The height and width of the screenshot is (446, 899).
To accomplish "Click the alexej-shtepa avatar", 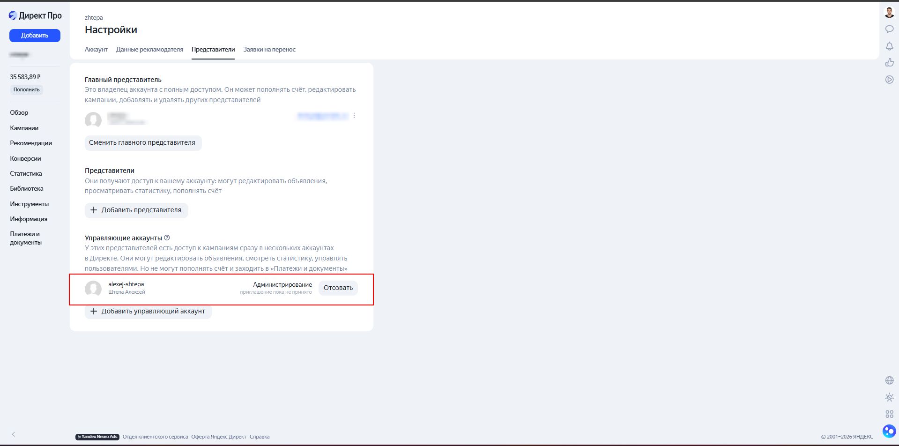I will click(x=93, y=289).
